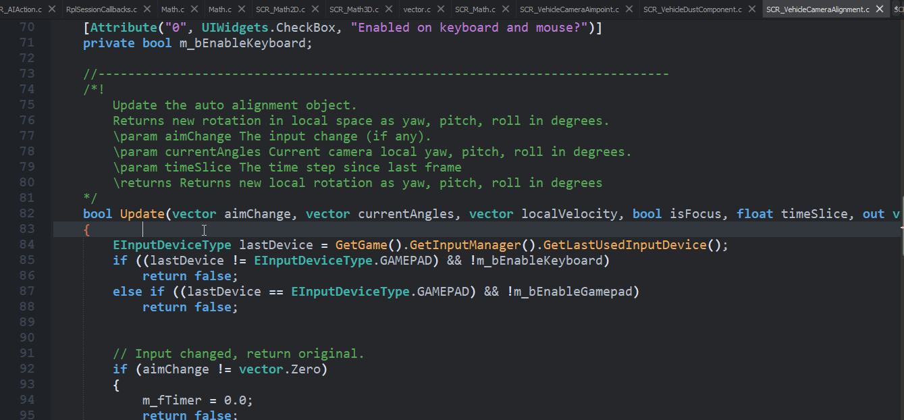
Task: Close the SCR_Math2D.c tab
Action: pos(315,9)
